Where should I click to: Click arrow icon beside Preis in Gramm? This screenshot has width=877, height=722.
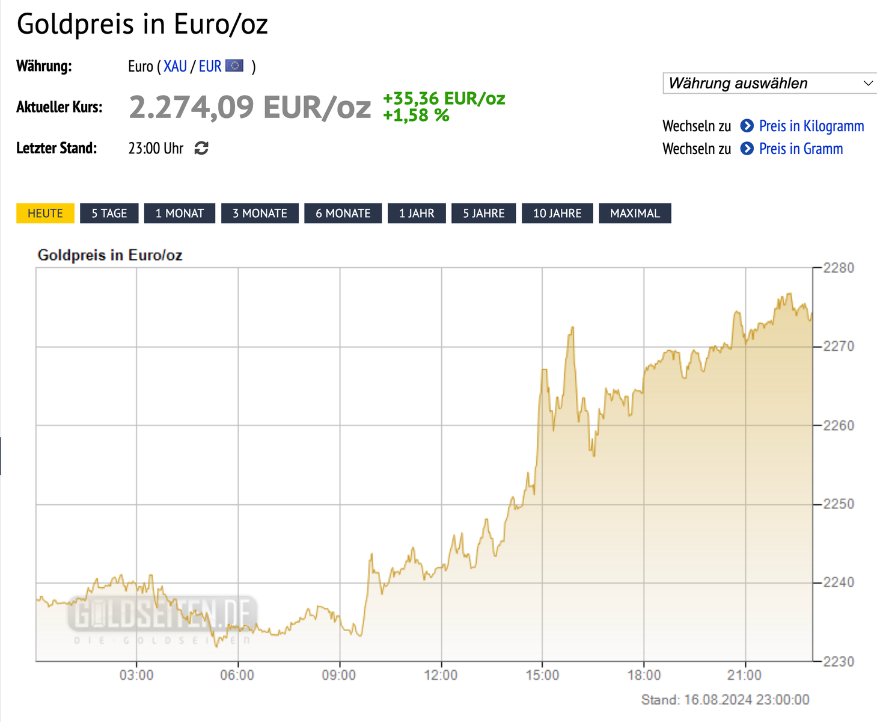(747, 149)
